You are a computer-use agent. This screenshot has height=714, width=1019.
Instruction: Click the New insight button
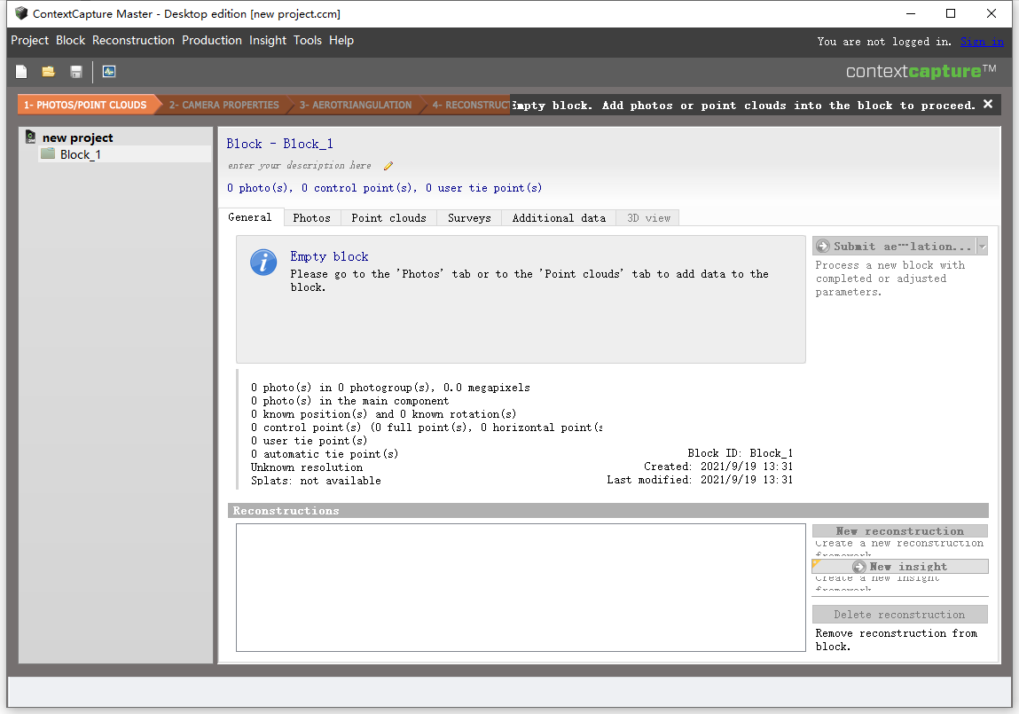tap(900, 567)
